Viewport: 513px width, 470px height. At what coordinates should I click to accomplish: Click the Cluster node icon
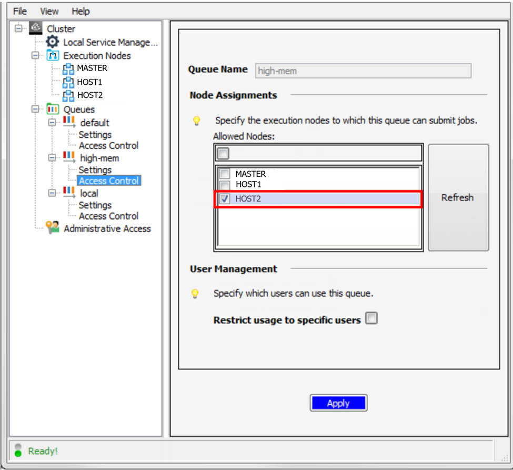click(36, 28)
